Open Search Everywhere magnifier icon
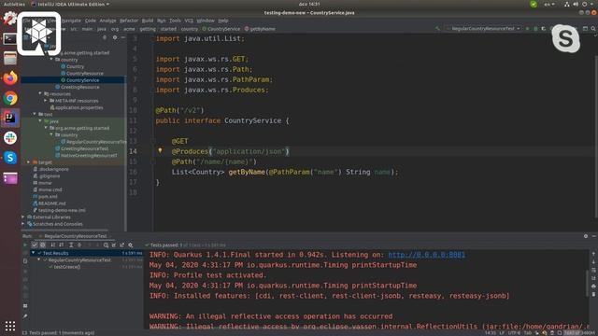 coord(593,29)
